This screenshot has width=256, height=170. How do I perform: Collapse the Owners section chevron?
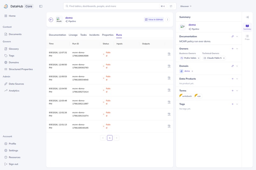pos(237,49)
